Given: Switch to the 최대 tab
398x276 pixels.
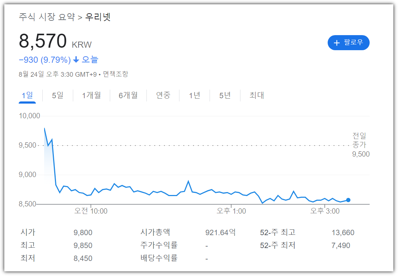Looking at the screenshot, I should 257,96.
